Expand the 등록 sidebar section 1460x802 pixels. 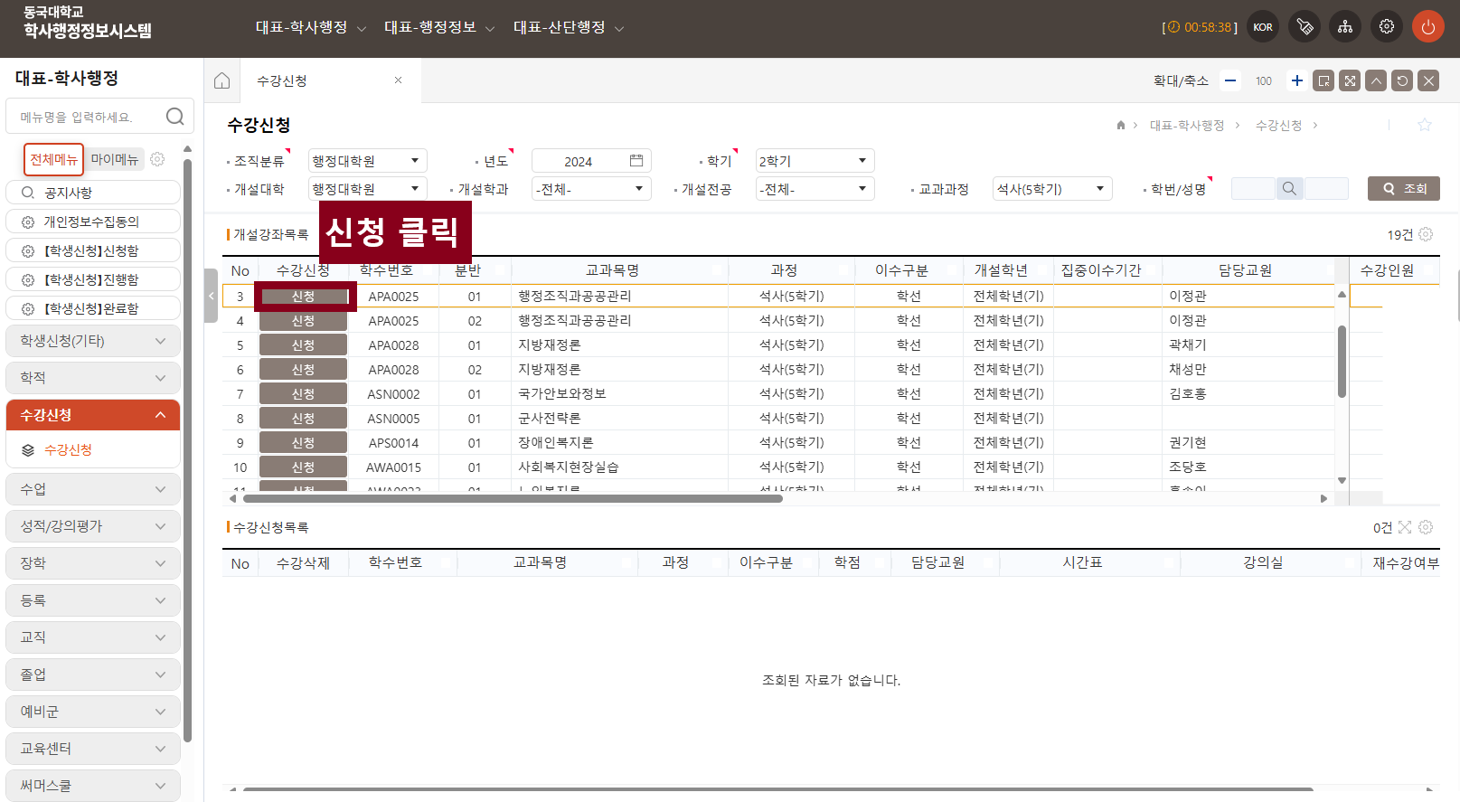[x=93, y=600]
